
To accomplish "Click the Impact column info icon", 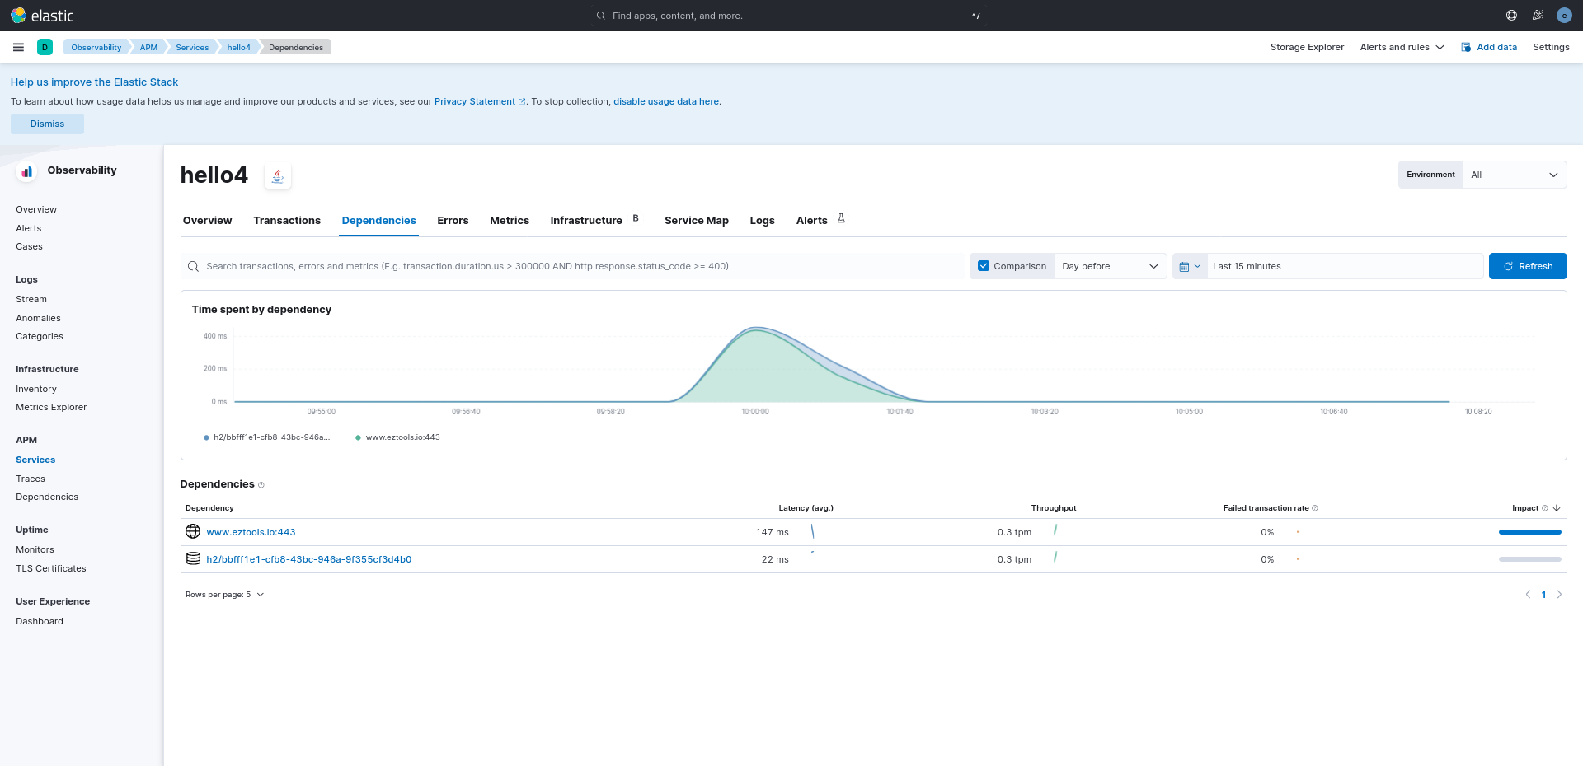I will [1544, 508].
